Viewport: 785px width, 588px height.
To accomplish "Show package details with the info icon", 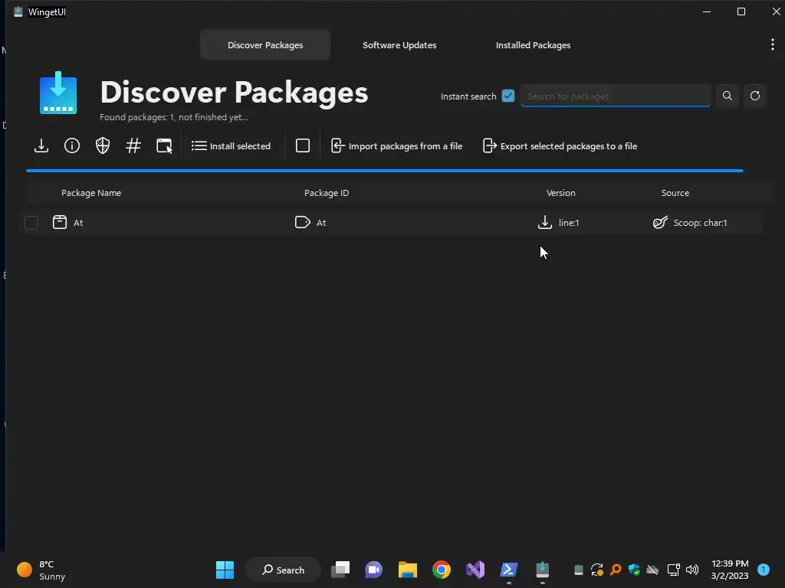I will [x=72, y=145].
